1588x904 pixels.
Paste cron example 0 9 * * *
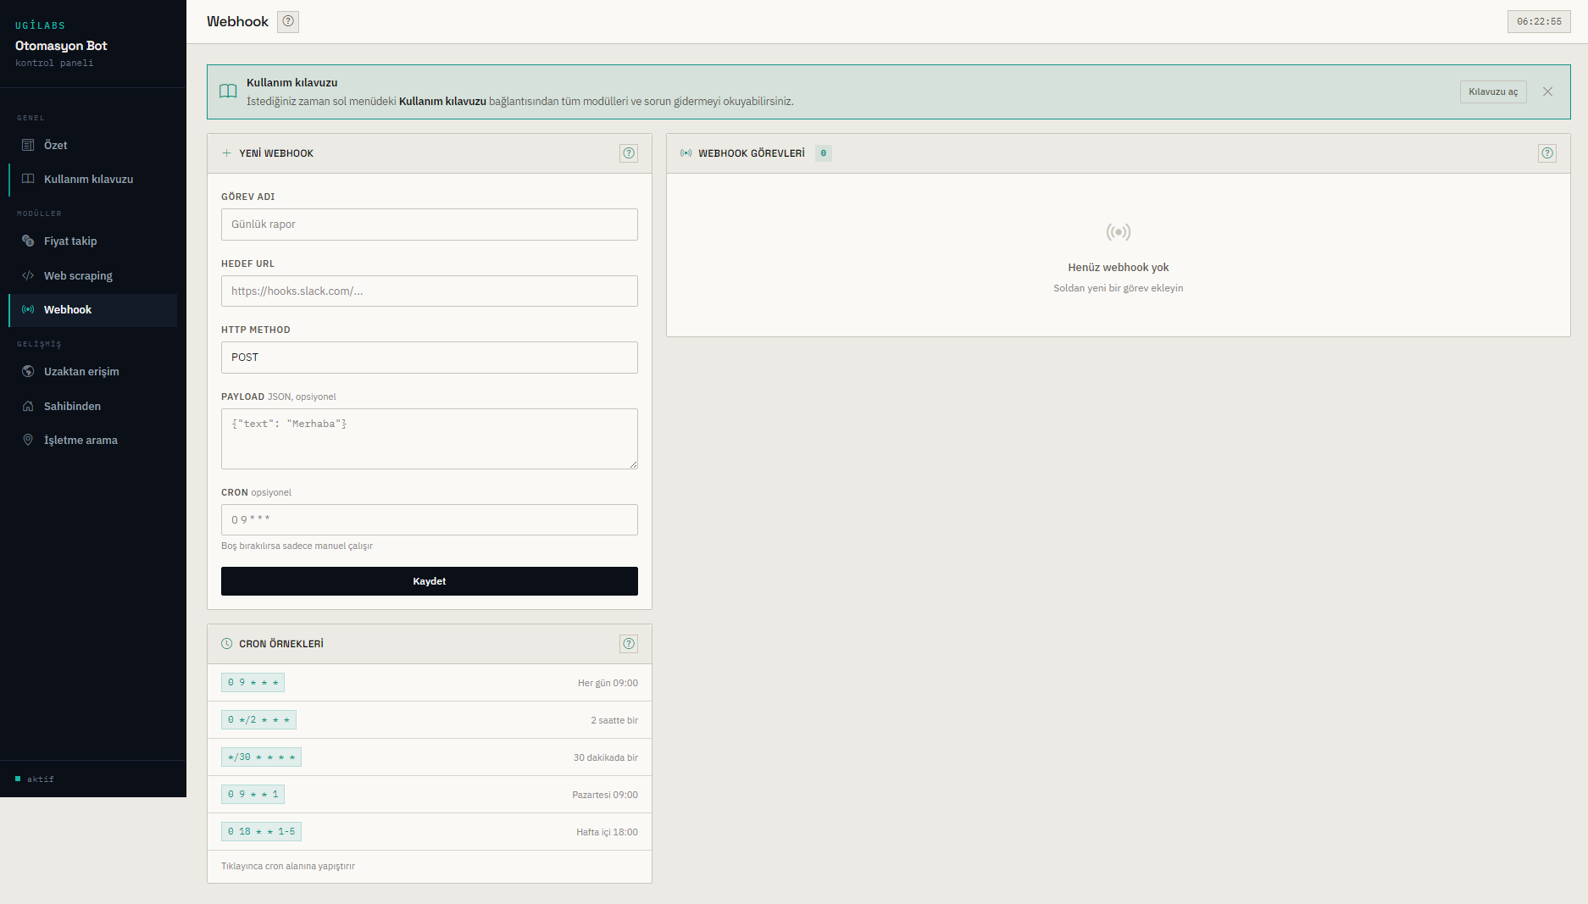253,683
